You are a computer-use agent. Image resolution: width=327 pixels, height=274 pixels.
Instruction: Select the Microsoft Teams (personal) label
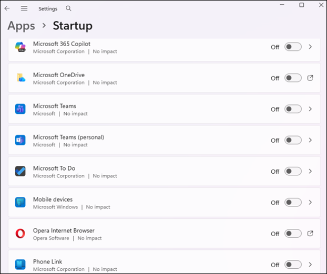tap(69, 137)
